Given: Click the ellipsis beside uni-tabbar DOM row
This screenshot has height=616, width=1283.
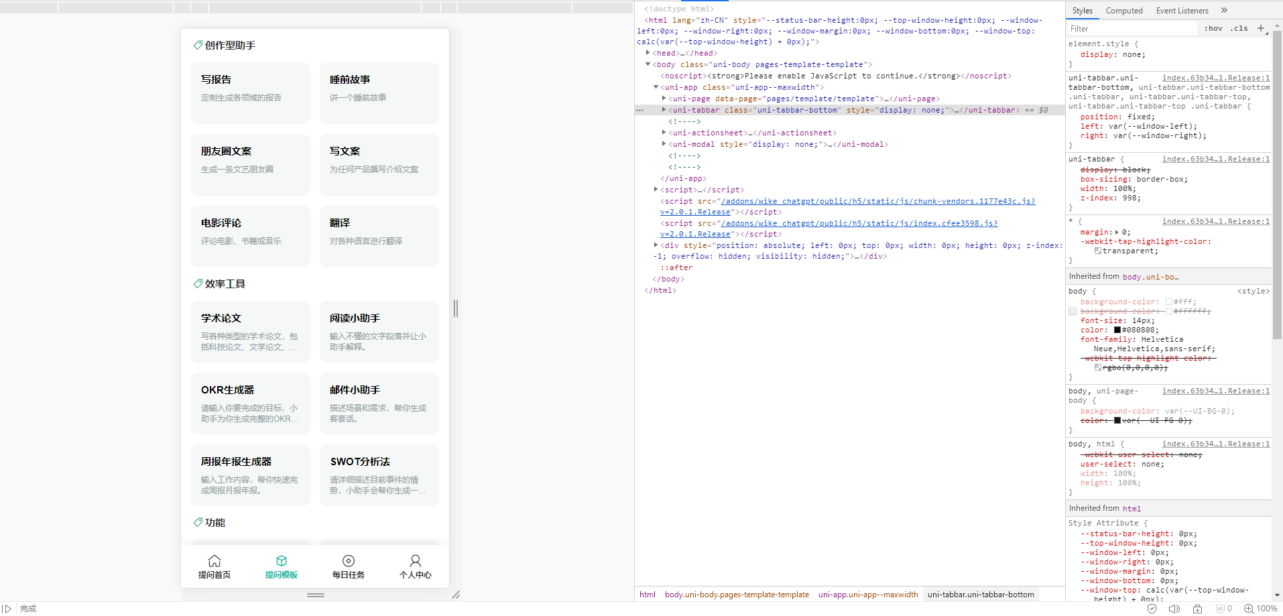Looking at the screenshot, I should (x=639, y=110).
